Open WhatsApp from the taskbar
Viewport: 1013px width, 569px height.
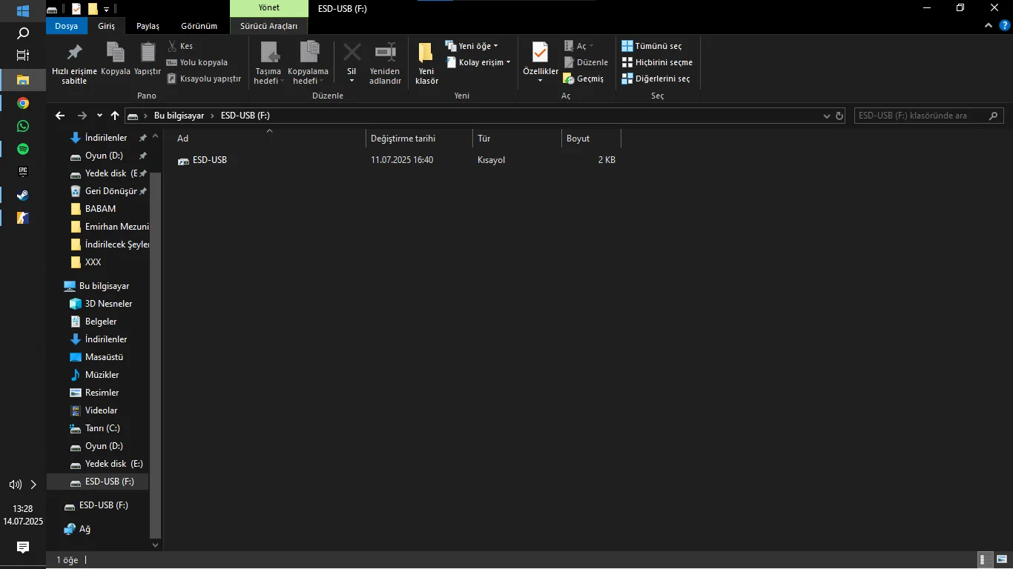click(23, 126)
